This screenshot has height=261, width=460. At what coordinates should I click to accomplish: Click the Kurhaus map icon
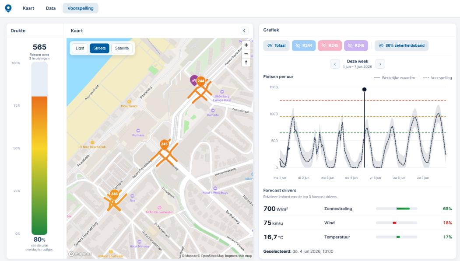click(138, 131)
